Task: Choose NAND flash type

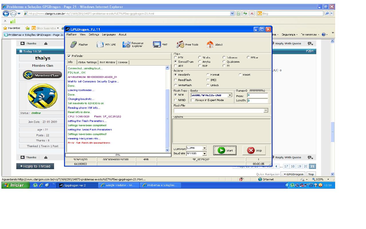Action: pyautogui.click(x=175, y=100)
